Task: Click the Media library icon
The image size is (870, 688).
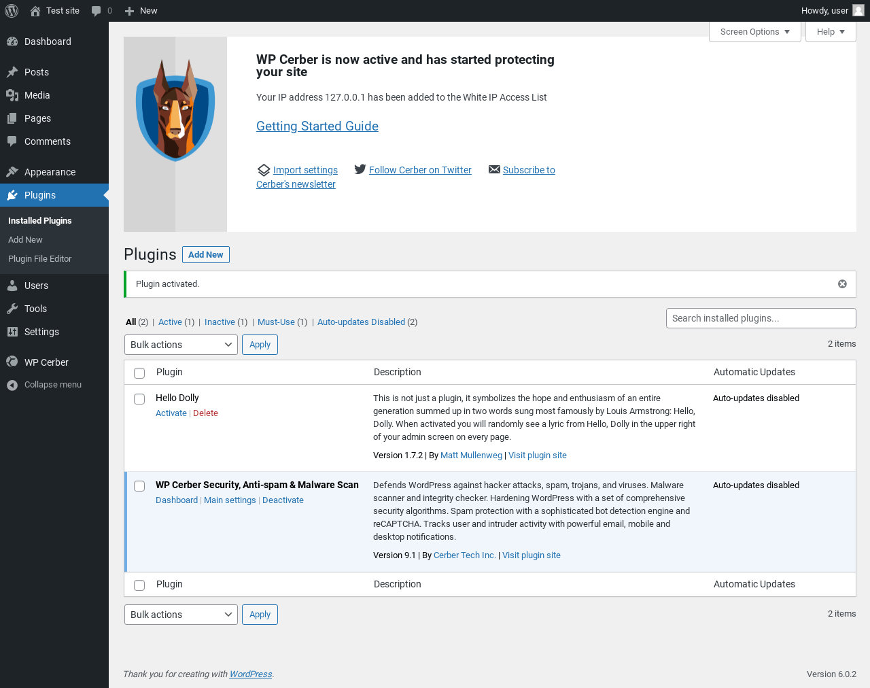Action: click(x=12, y=95)
